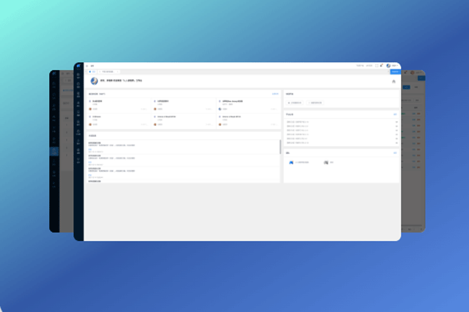Screen dimensions: 469x312
Task: Open the blue more link of the bottom right panel
Action: coord(395,153)
